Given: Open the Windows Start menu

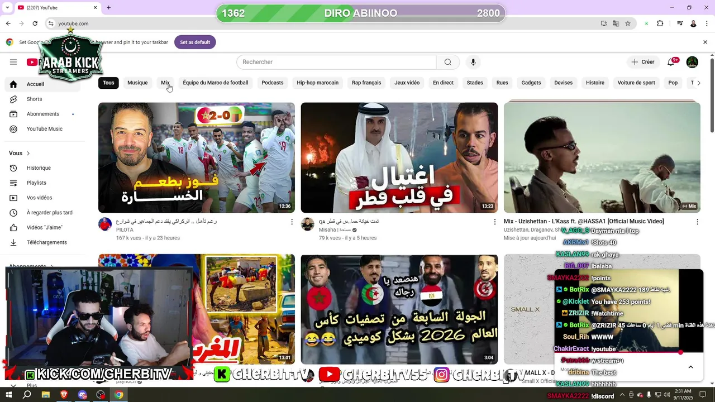Looking at the screenshot, I should click(x=9, y=395).
